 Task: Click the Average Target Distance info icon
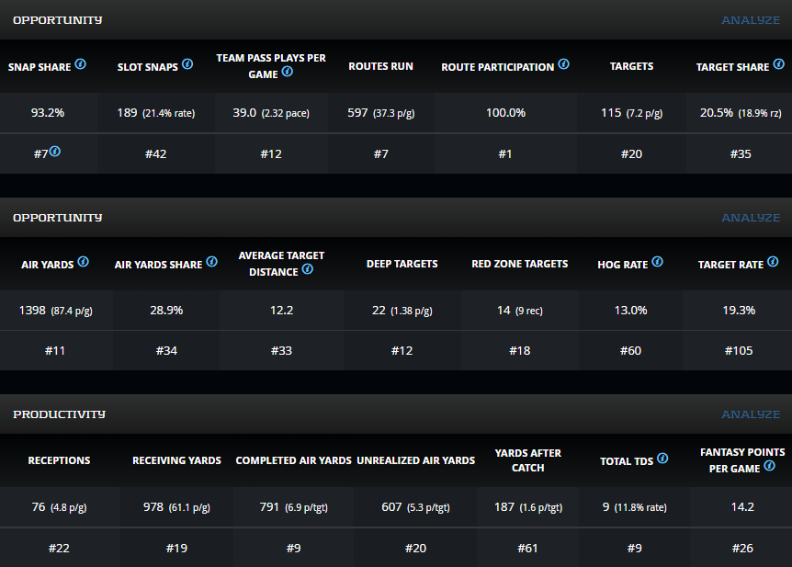[307, 270]
